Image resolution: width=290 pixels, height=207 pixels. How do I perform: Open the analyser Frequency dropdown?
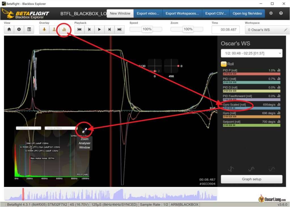(x=29, y=128)
